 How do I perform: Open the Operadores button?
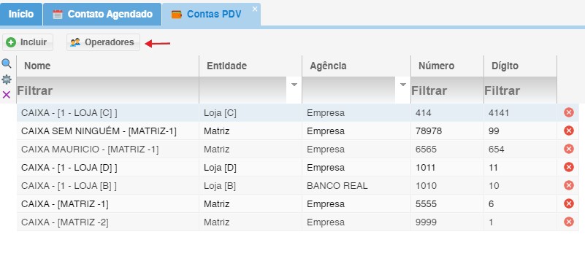104,42
